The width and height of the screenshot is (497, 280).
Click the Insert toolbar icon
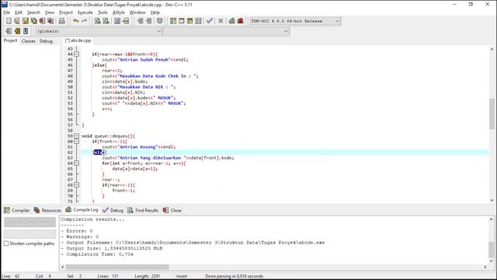coord(9,31)
